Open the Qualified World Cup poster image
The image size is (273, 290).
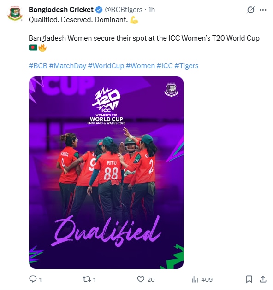pos(106,173)
